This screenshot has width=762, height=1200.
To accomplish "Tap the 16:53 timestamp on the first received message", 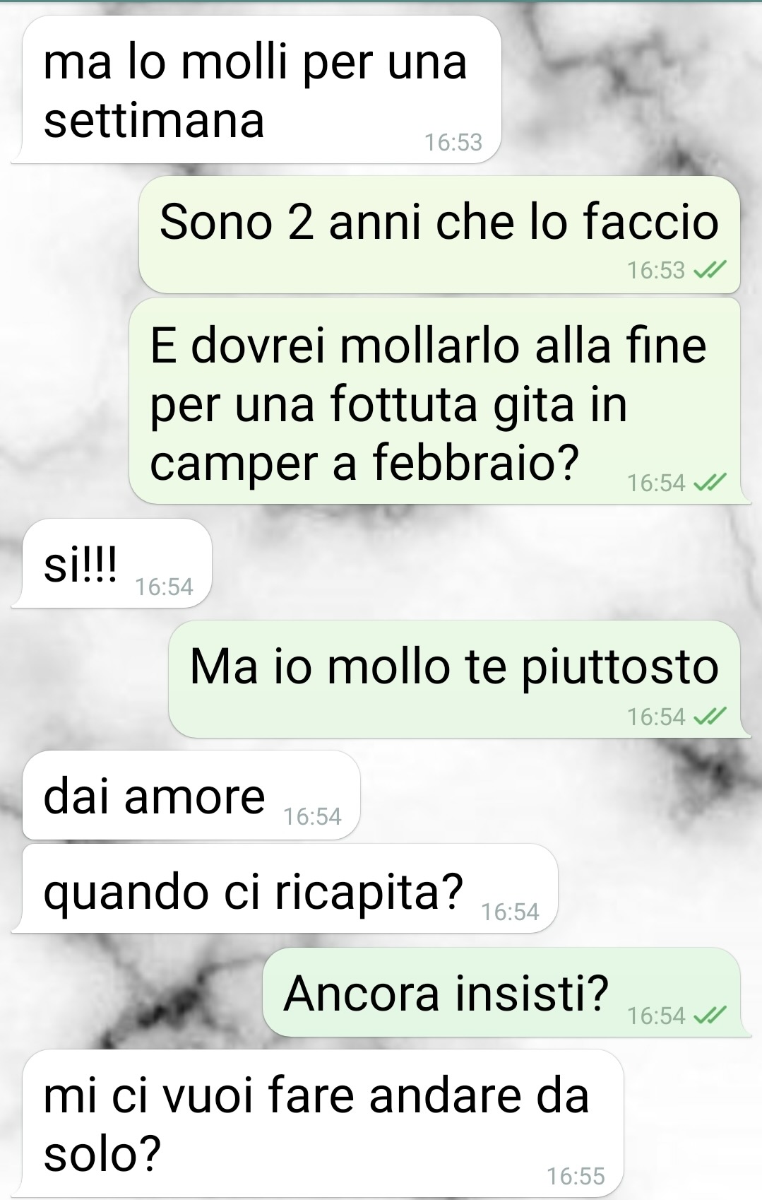I will [x=453, y=142].
